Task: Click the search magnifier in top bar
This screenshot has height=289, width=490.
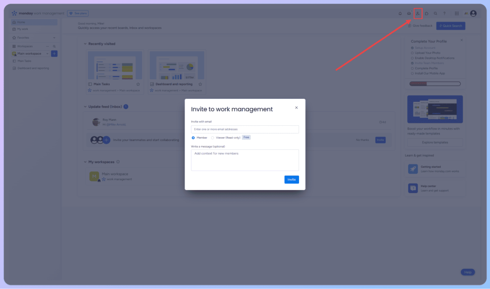Action: pos(435,13)
